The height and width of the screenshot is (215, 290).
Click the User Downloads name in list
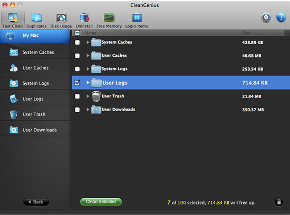(118, 110)
